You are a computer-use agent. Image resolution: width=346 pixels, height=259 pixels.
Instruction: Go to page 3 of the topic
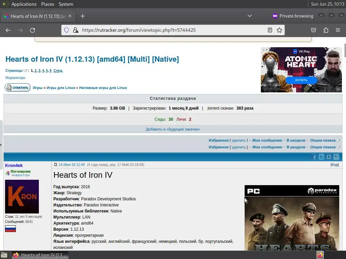pos(39,70)
